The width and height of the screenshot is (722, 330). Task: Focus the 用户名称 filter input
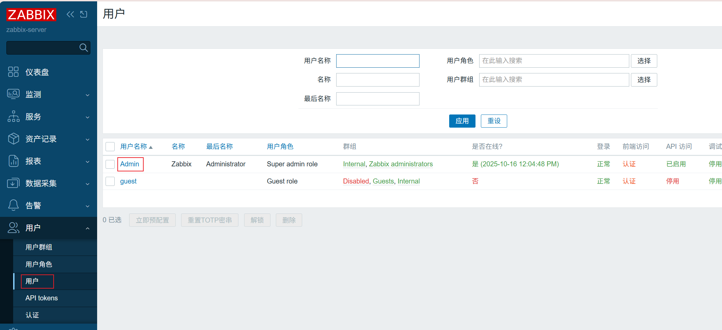point(378,61)
